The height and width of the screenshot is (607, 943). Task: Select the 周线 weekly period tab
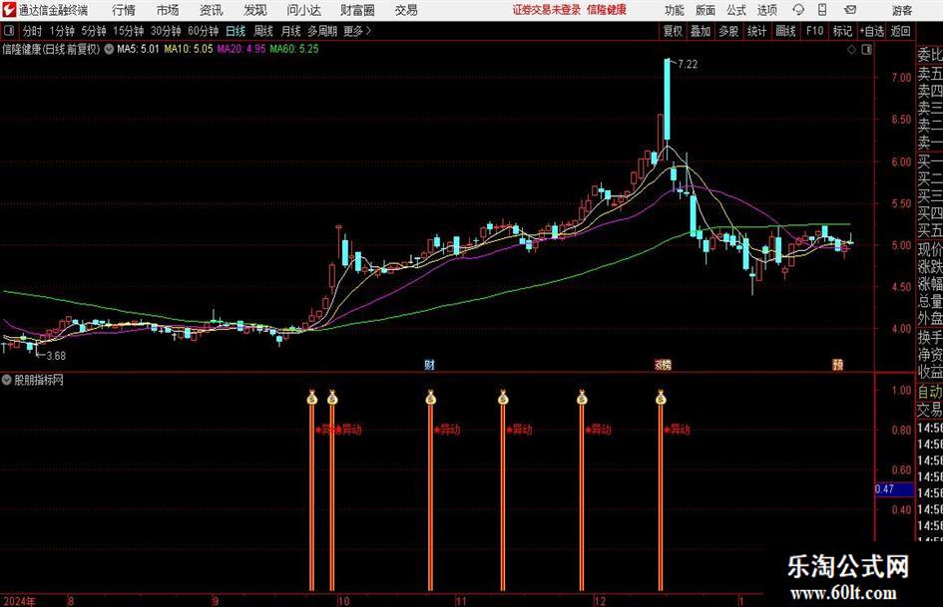[262, 31]
